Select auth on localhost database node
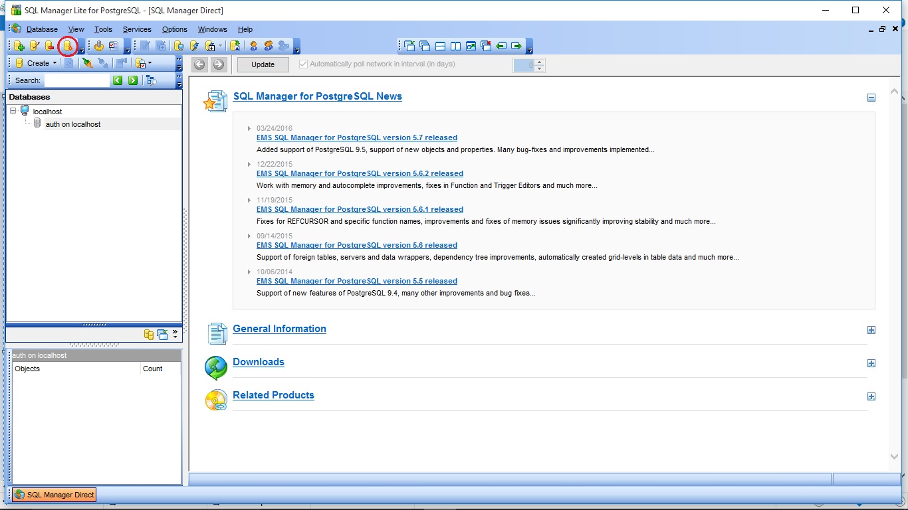Screen dimensions: 908x510 click(x=73, y=124)
